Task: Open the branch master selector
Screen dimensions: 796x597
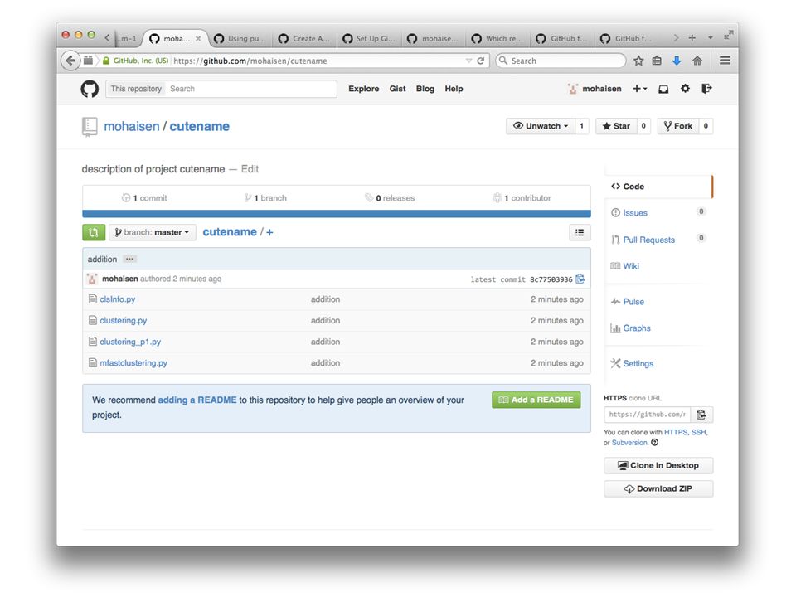Action: 153,232
